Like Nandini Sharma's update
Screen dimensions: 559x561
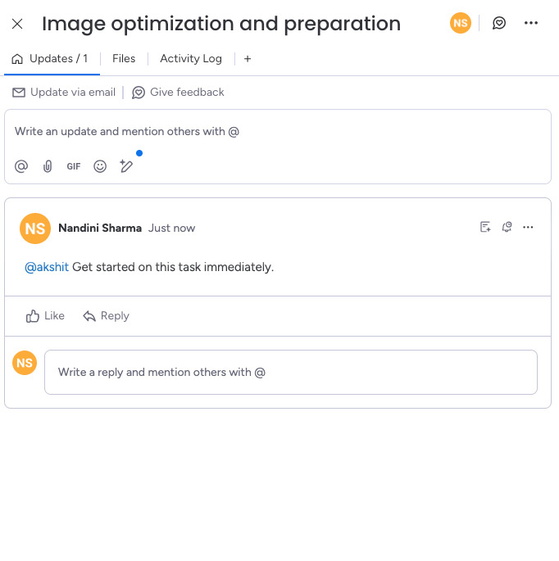45,316
